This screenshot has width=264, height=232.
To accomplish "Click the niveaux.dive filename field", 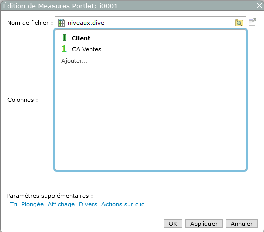I will click(x=150, y=22).
